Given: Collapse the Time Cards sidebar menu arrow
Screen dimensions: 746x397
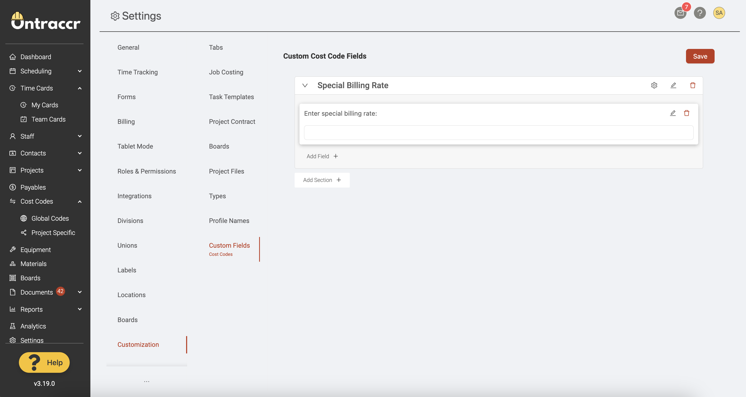Looking at the screenshot, I should pyautogui.click(x=80, y=88).
